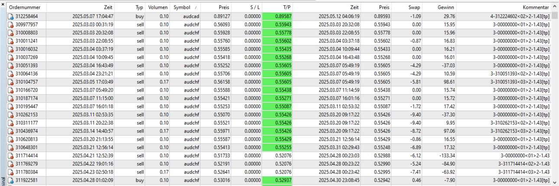The width and height of the screenshot is (559, 186).
Task: Select the order icon of 310011241
Action: pyautogui.click(x=10, y=41)
